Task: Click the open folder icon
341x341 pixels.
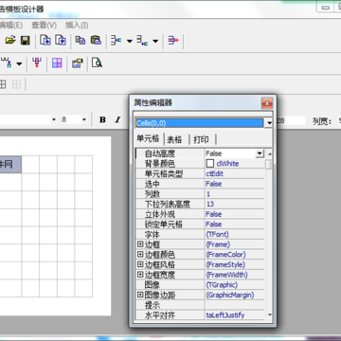Action: 10,41
